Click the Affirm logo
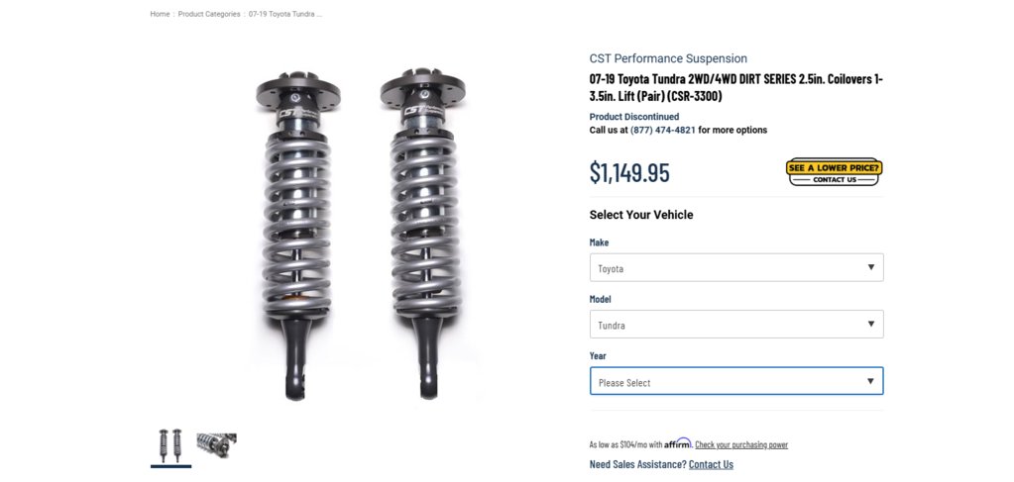The image size is (1014, 482). (678, 443)
